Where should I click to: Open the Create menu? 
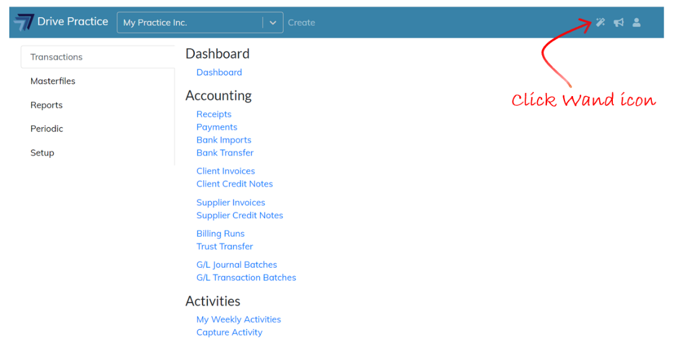(301, 22)
